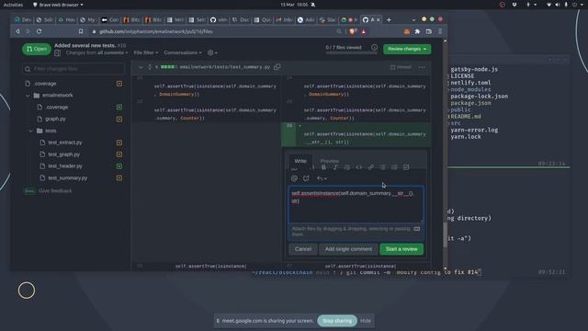Click the browser address bar URL
The width and height of the screenshot is (588, 331).
pyautogui.click(x=156, y=31)
